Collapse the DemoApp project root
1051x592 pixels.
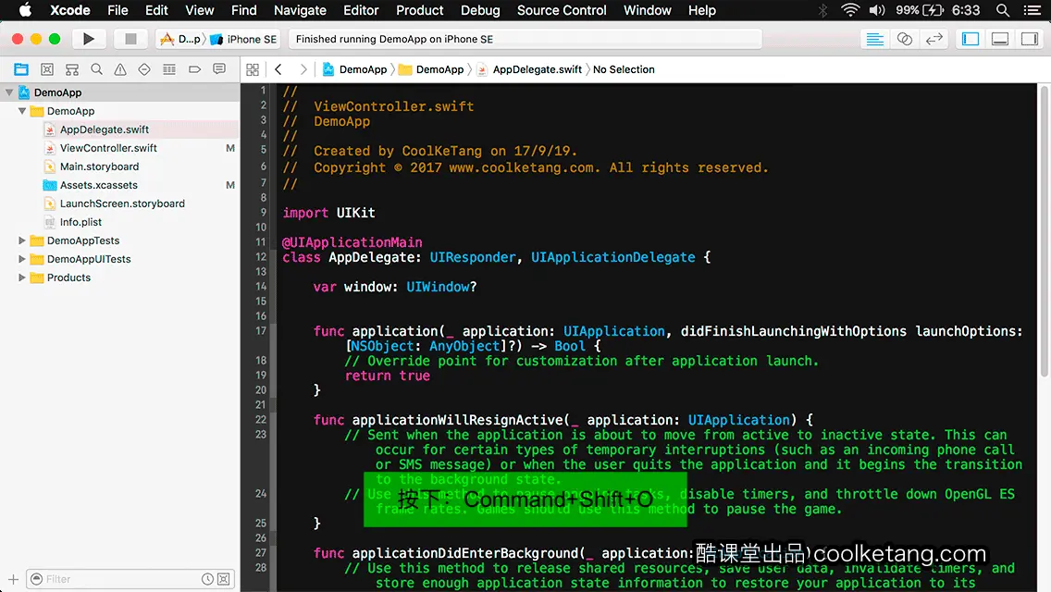(x=9, y=92)
